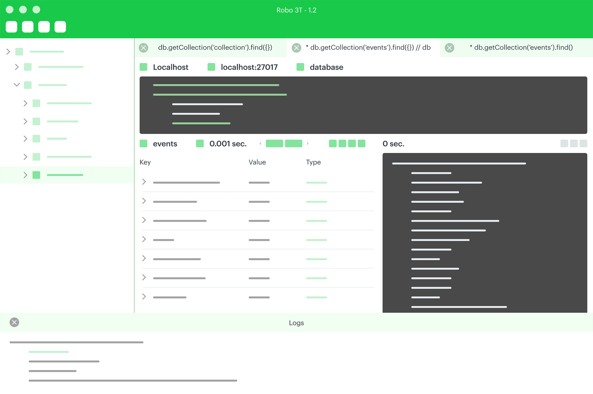The image size is (593, 394).
Task: Toggle the rightmost gray view icon above document panel
Action: tap(583, 143)
